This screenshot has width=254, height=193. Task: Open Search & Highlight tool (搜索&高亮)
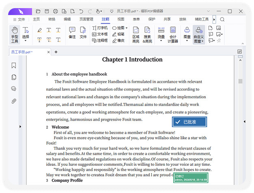point(147,35)
